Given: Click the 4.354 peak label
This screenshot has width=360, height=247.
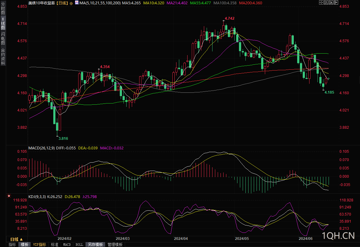Looking at the screenshot, I should (105, 67).
